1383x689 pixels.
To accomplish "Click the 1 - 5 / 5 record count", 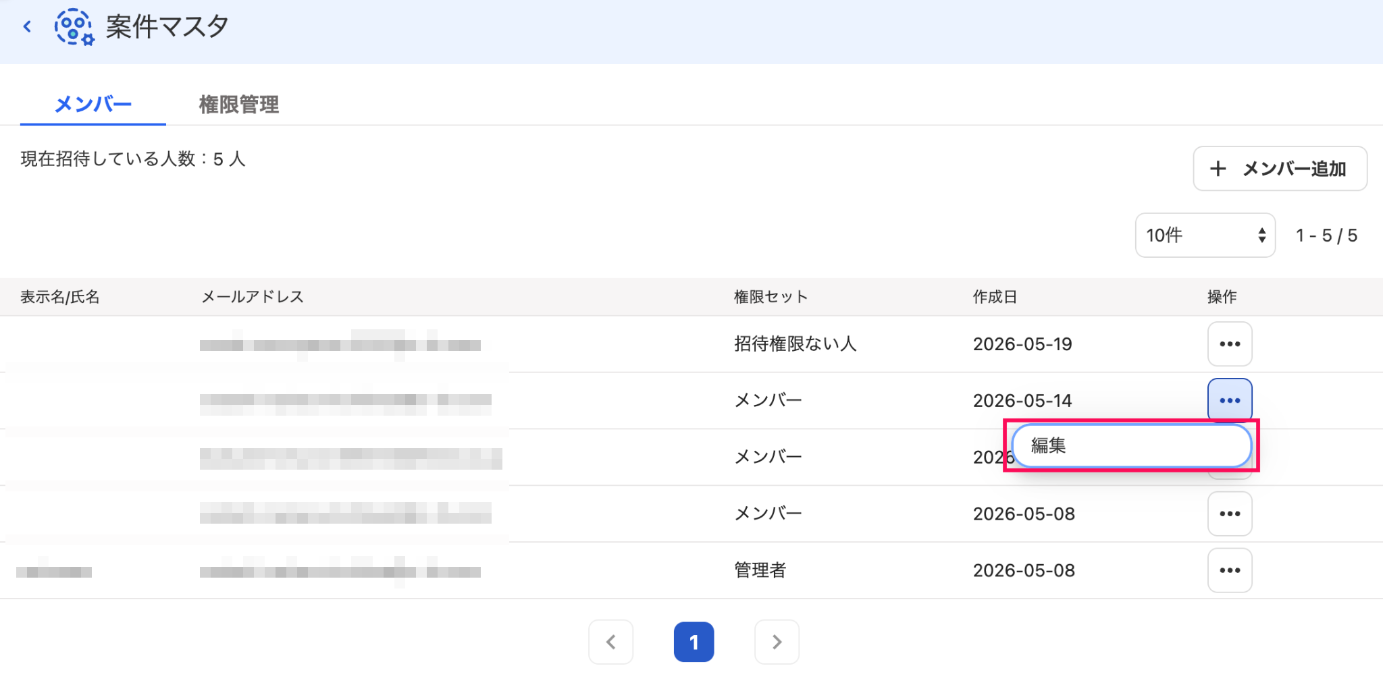I will (1326, 236).
